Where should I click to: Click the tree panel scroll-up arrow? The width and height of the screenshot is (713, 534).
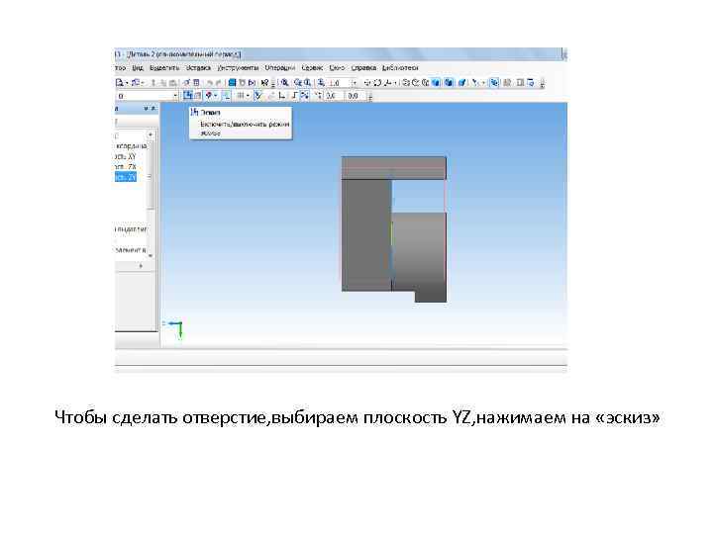(151, 135)
